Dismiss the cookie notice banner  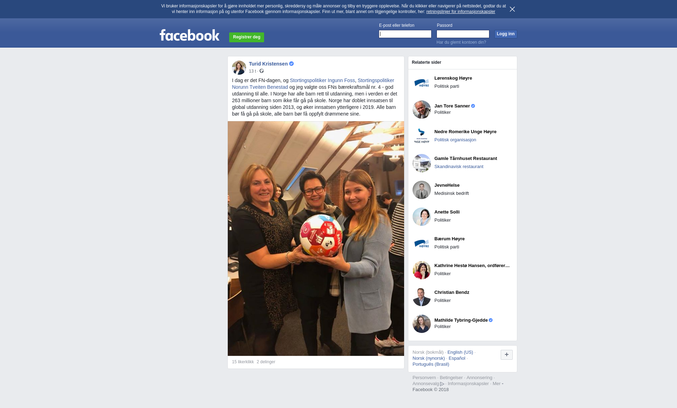(512, 9)
